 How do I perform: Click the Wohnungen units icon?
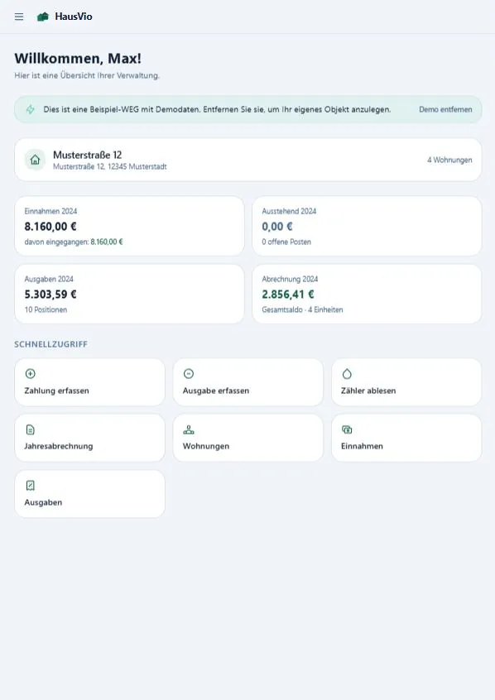click(189, 429)
